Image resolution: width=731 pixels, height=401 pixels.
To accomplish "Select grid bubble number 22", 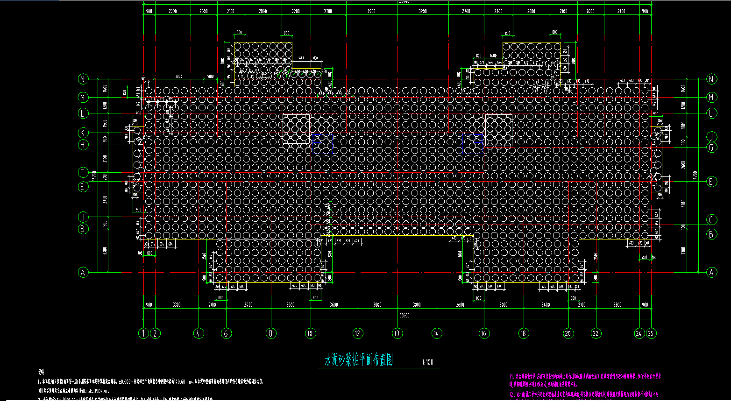I will (596, 333).
